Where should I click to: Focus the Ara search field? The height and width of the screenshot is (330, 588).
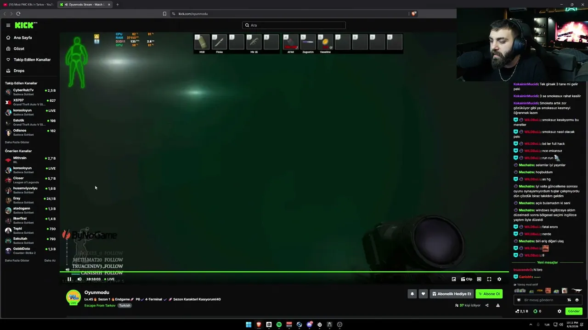pyautogui.click(x=294, y=25)
